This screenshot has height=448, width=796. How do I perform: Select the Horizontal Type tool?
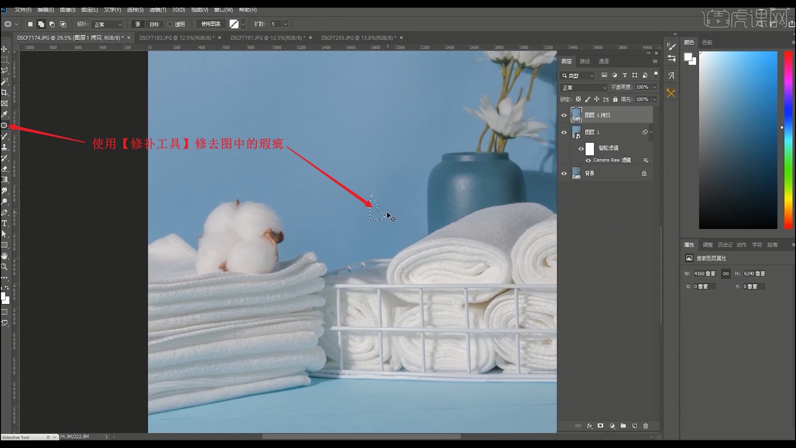point(5,224)
